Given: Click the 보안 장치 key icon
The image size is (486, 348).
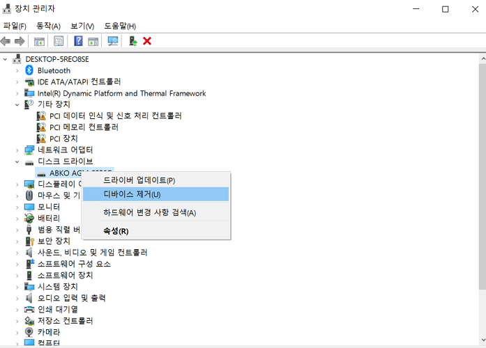Looking at the screenshot, I should [29, 241].
